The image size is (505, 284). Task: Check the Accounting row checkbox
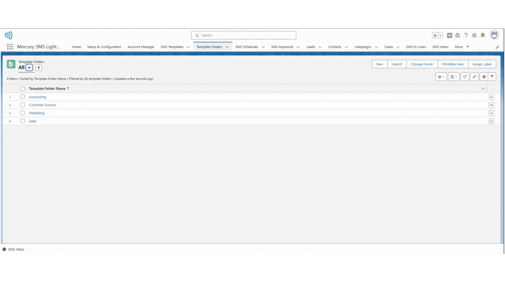click(23, 97)
